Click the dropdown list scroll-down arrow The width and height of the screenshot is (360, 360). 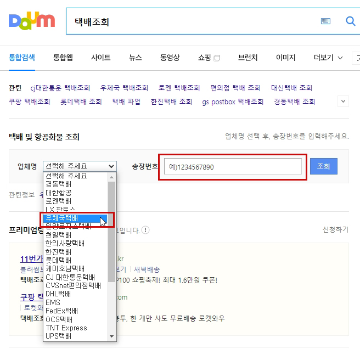pos(111,336)
